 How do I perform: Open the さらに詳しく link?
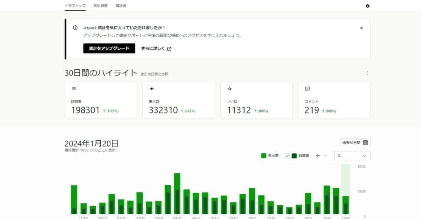click(x=156, y=48)
